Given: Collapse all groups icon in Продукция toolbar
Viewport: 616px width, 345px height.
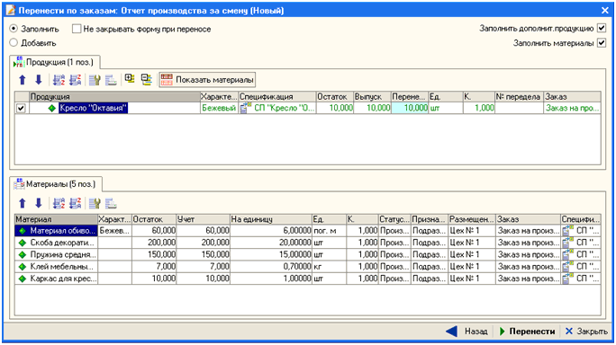Looking at the screenshot, I should coord(147,80).
